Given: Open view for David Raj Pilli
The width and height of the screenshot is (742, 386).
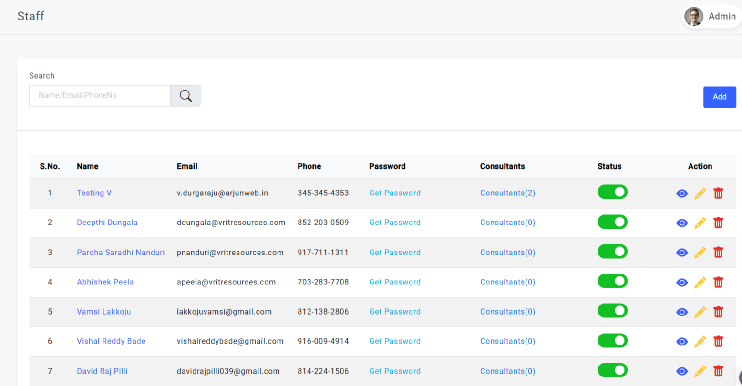Looking at the screenshot, I should pyautogui.click(x=682, y=372).
